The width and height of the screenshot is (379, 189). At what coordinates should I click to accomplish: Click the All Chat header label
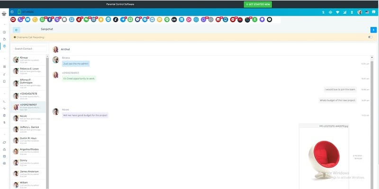[65, 50]
